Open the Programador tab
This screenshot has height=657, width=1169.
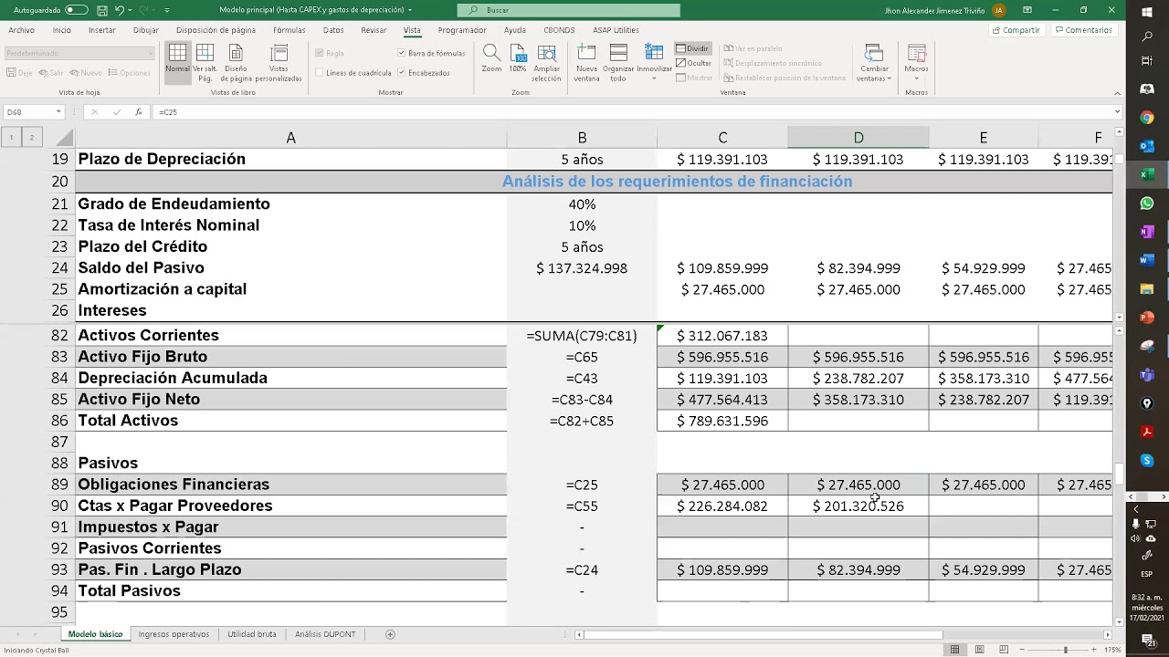point(462,30)
